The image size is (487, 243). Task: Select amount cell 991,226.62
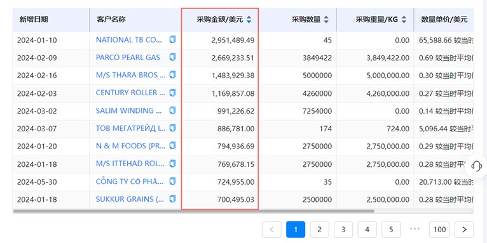click(x=236, y=110)
